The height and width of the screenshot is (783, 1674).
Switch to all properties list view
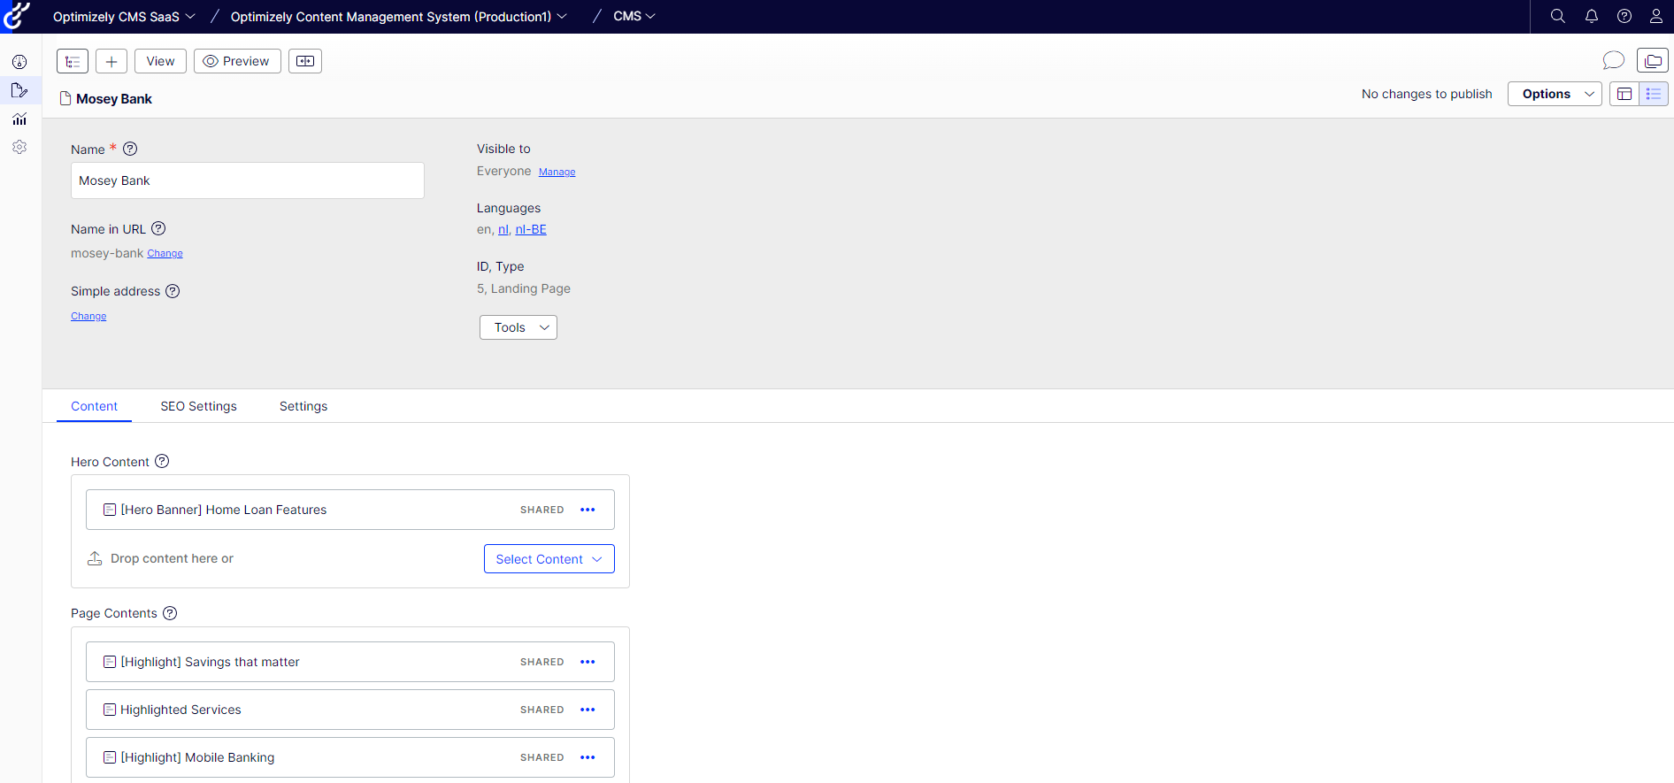tap(1654, 94)
